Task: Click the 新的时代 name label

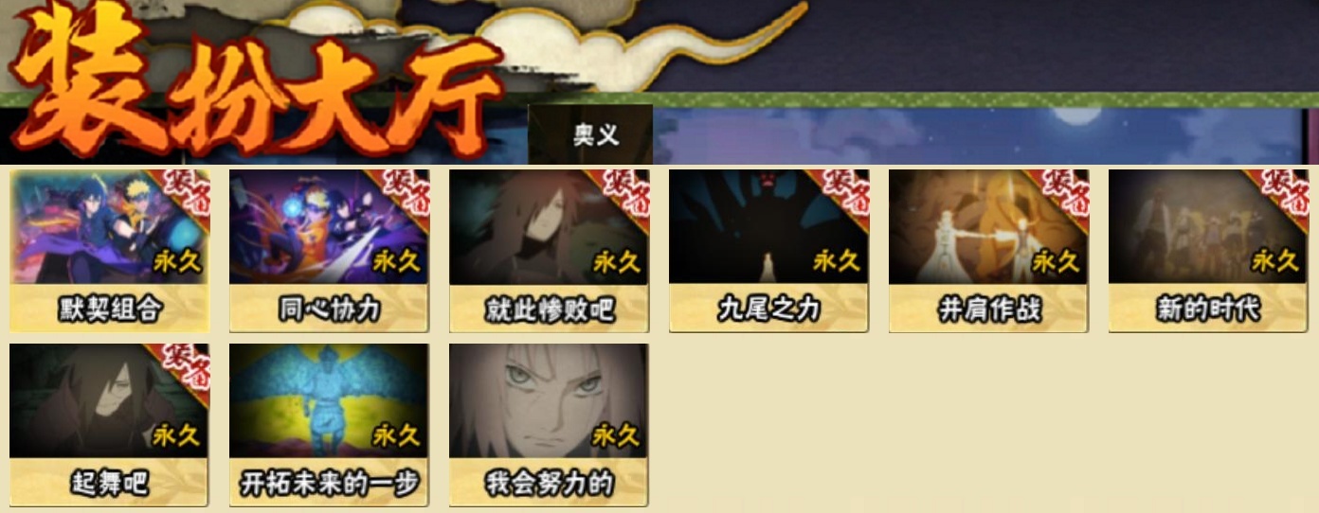Action: (x=1208, y=309)
